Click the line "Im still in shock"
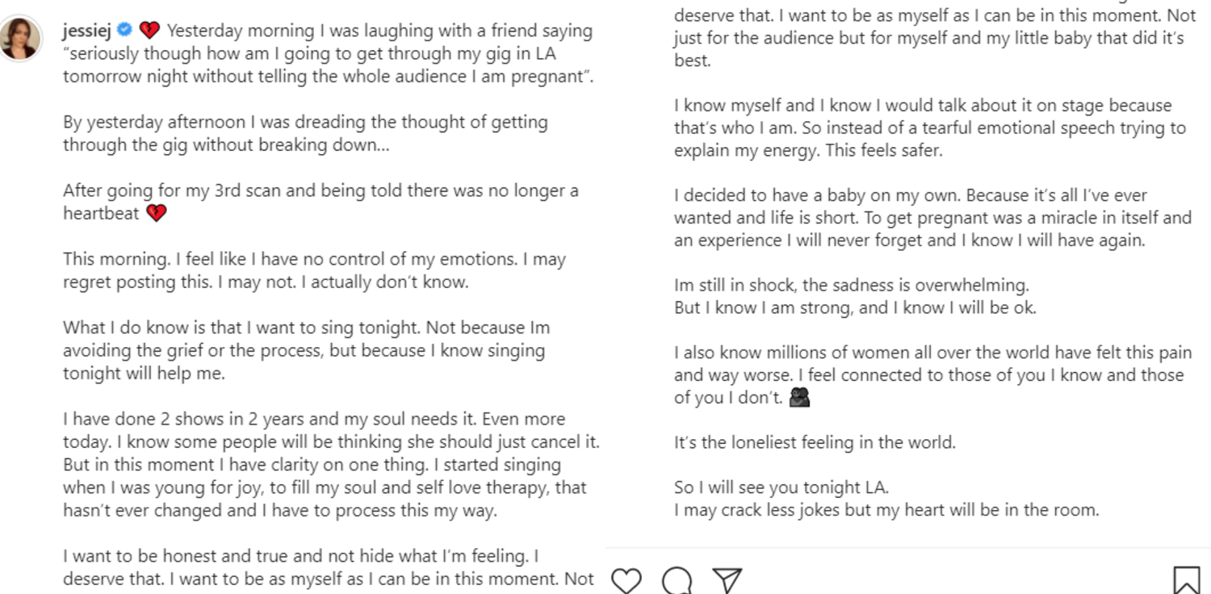This screenshot has height=594, width=1211. coord(852,285)
